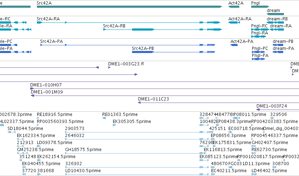299x176 pixels.
Task: Click the Src42A-PB label
Action: [x=143, y=48]
